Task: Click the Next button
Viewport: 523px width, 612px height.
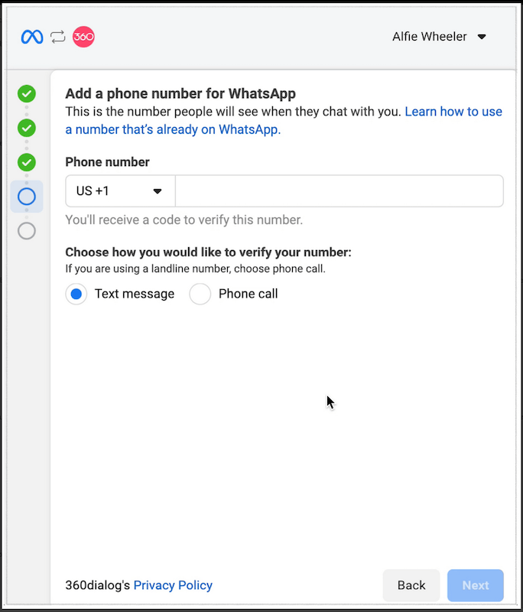Action: [x=476, y=585]
